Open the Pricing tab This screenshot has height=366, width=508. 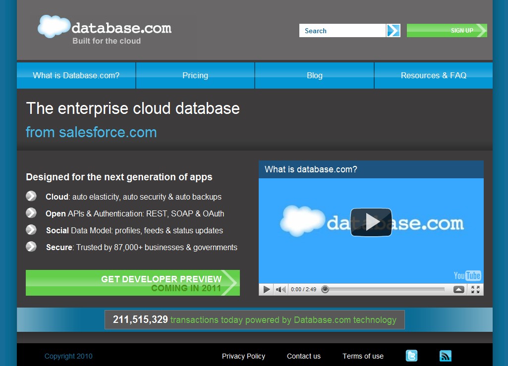(195, 75)
